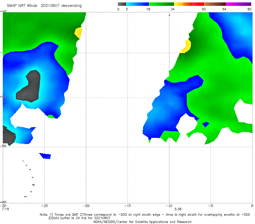255x224 pixels.
Task: Click the longitude label '-20'
Action: 86,206
